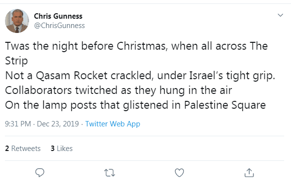Click the line starting with "Collaborators twitched"
Image resolution: width=291 pixels, height=182 pixels.
coord(118,91)
